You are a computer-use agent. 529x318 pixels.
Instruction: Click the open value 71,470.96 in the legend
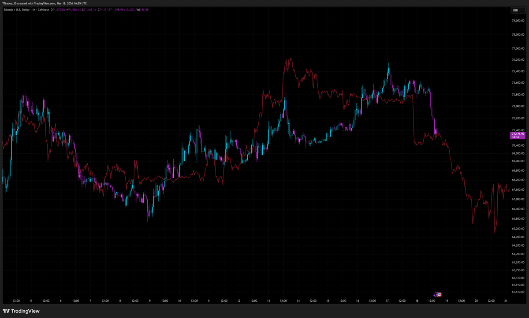coord(59,10)
